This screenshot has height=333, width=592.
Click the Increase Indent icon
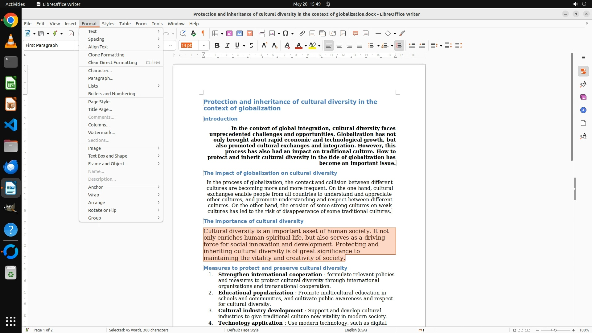point(412,45)
